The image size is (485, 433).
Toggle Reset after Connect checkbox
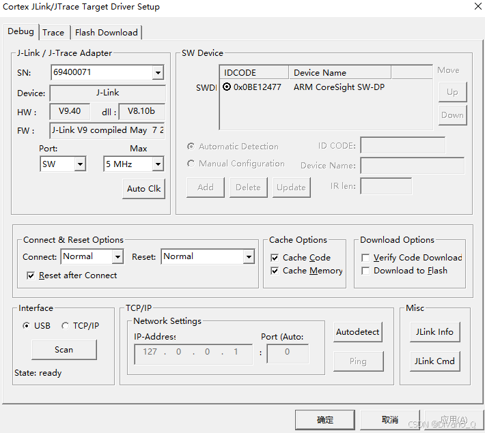point(31,275)
